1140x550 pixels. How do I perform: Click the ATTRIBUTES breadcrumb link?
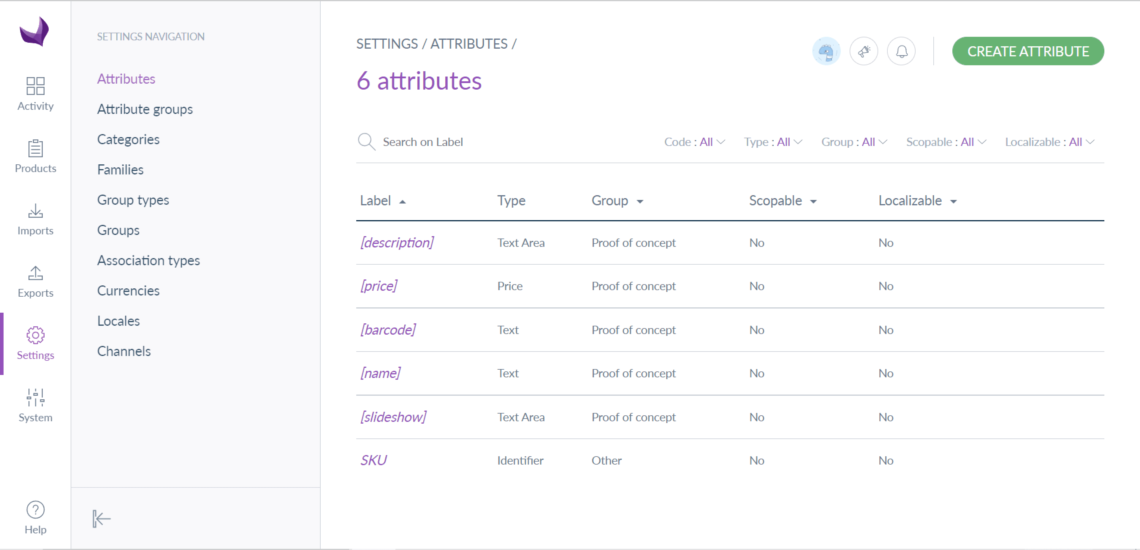(469, 44)
